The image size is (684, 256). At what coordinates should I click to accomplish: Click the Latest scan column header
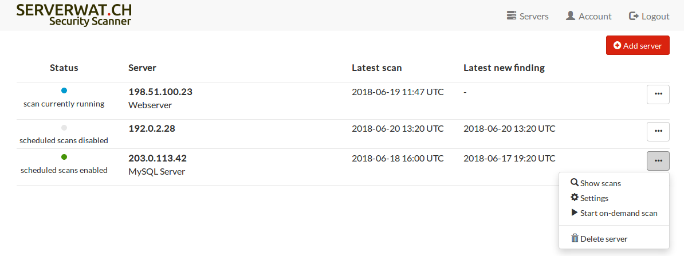[376, 68]
